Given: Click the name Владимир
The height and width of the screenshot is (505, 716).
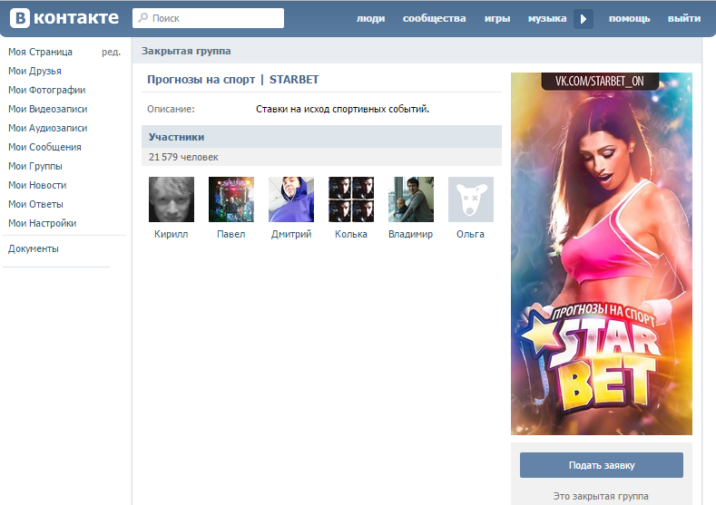Looking at the screenshot, I should 410,235.
